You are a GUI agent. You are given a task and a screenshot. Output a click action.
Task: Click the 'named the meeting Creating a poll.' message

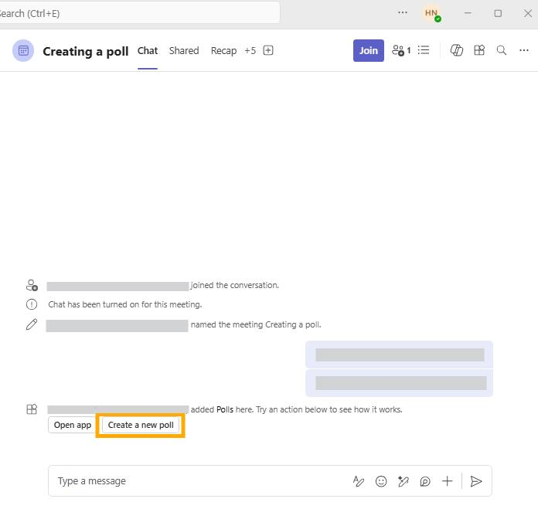point(256,324)
